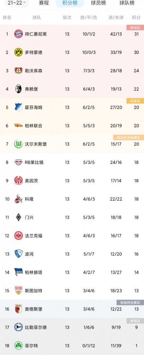The height and width of the screenshot is (355, 144).
Task: Switch to the 赛程 tab
Action: pos(44,3)
